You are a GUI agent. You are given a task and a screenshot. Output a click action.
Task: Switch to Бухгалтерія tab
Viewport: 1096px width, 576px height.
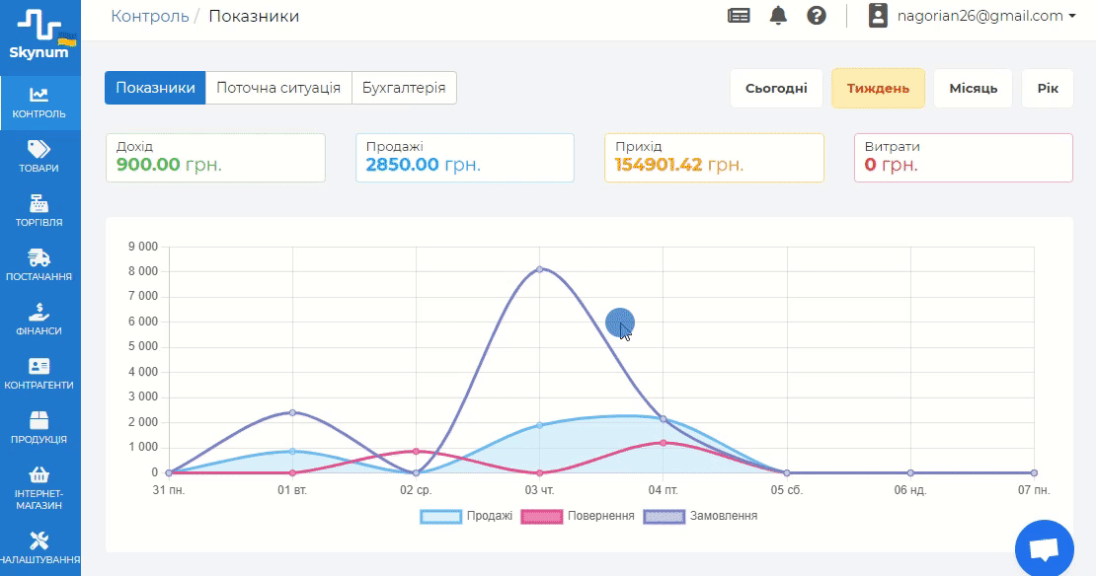pyautogui.click(x=404, y=88)
